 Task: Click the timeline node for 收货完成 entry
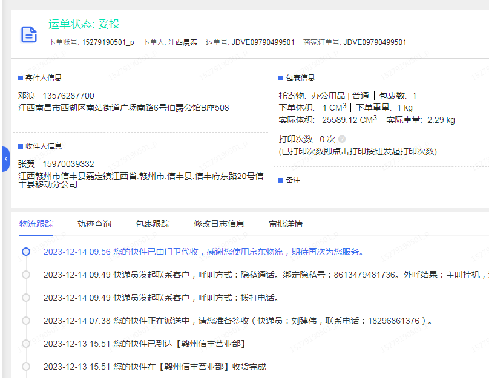pyautogui.click(x=26, y=367)
